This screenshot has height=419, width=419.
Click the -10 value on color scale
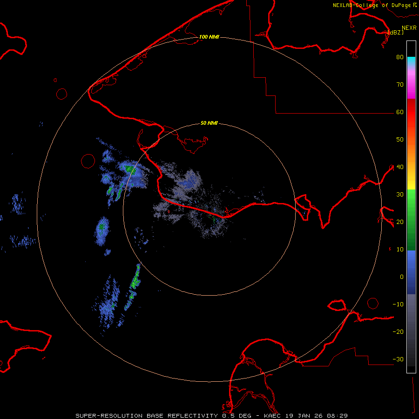(398, 304)
